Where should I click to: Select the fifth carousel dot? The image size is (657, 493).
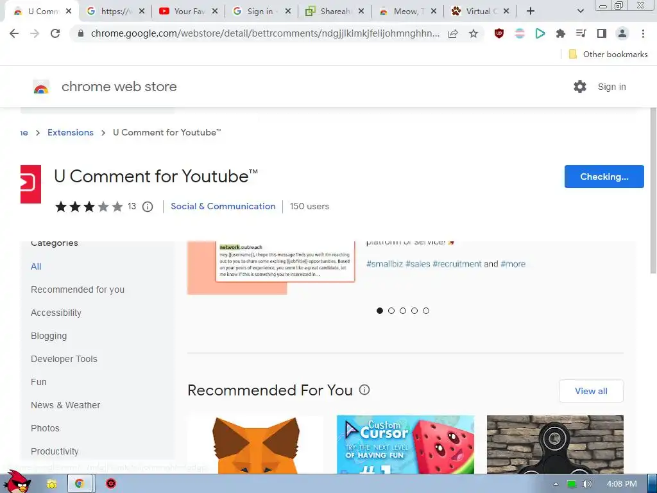[426, 311]
